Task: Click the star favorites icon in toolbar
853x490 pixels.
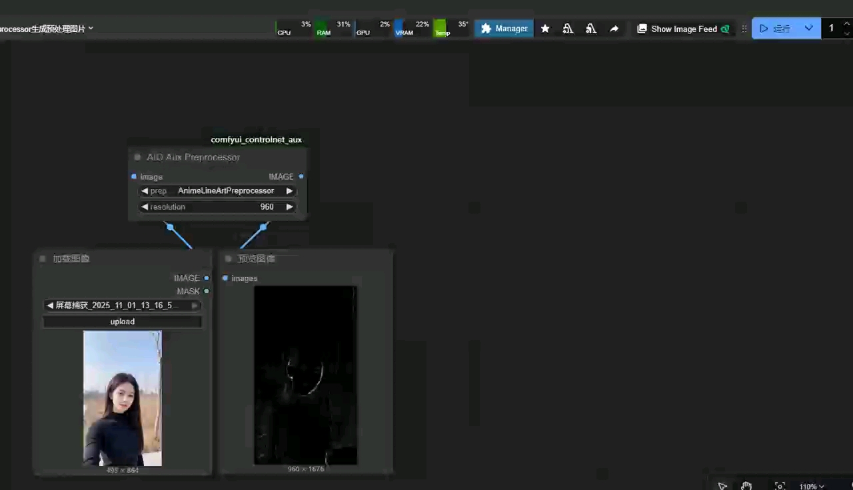Action: tap(545, 29)
